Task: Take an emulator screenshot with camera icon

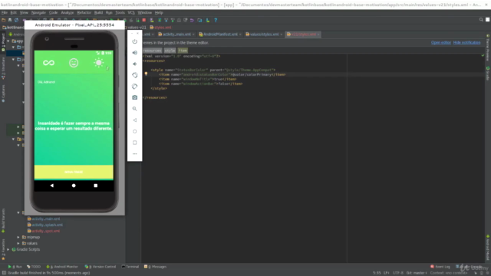Action: (x=135, y=97)
